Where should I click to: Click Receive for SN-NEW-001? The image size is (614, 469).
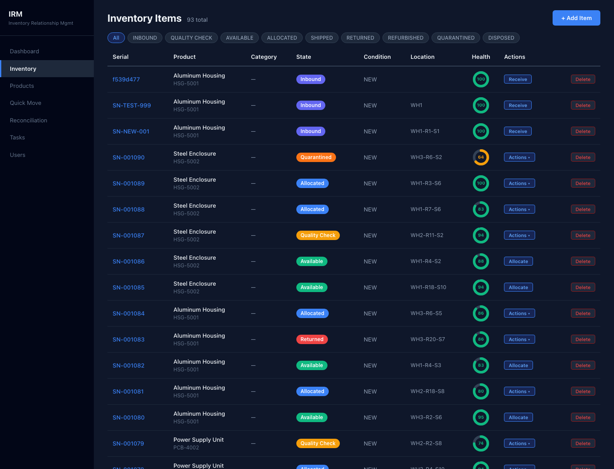click(x=518, y=131)
